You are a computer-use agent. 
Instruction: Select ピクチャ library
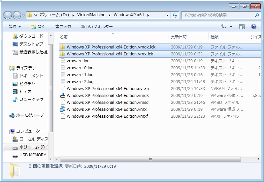(24, 84)
